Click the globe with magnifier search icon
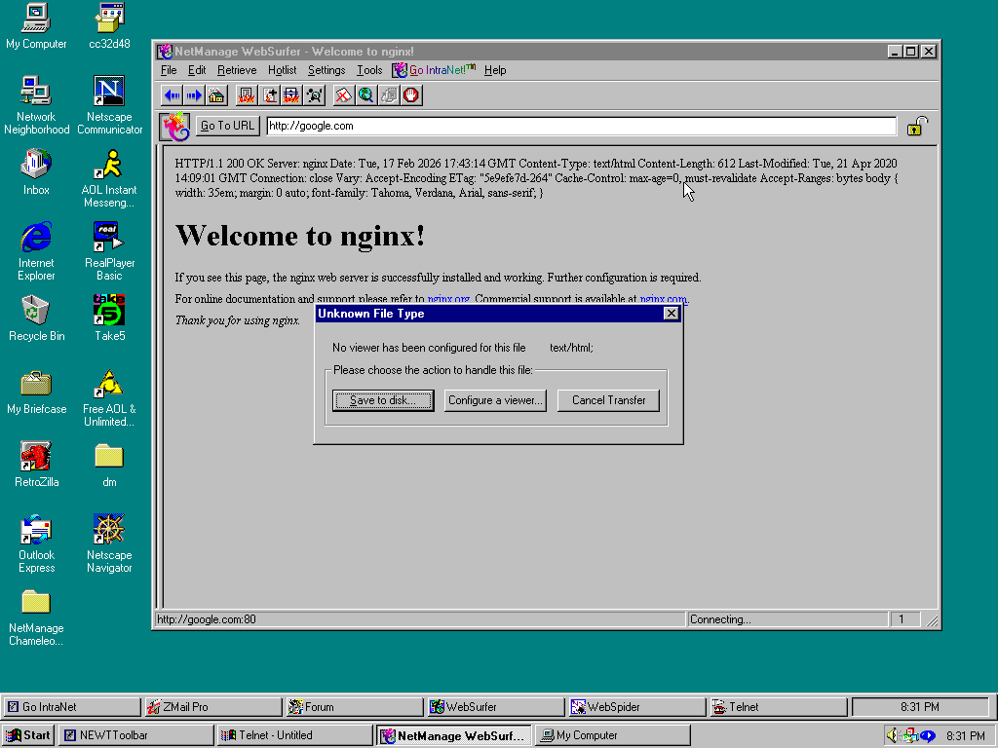 [365, 95]
